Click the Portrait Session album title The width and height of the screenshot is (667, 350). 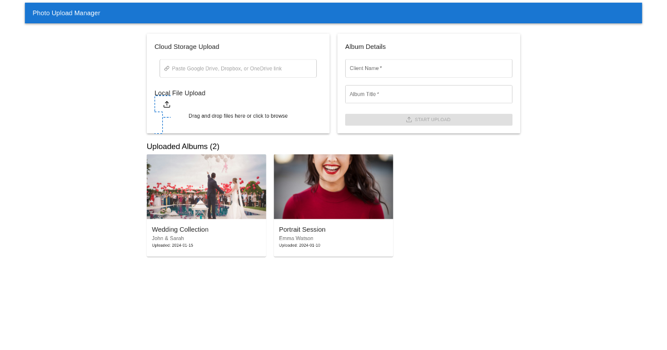click(x=302, y=229)
